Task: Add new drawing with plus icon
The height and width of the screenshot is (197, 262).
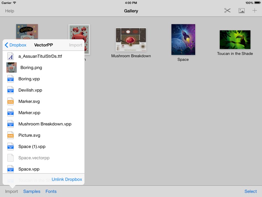Action: (x=254, y=11)
